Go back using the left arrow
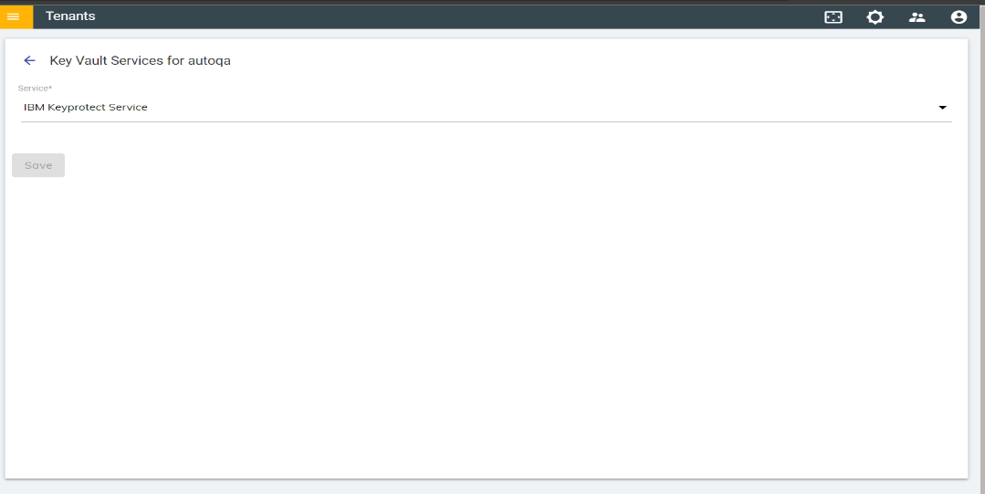Image resolution: width=985 pixels, height=494 pixels. coord(29,60)
